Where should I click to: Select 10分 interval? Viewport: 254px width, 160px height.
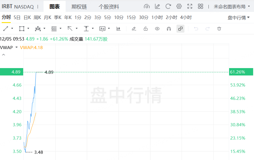(119, 17)
